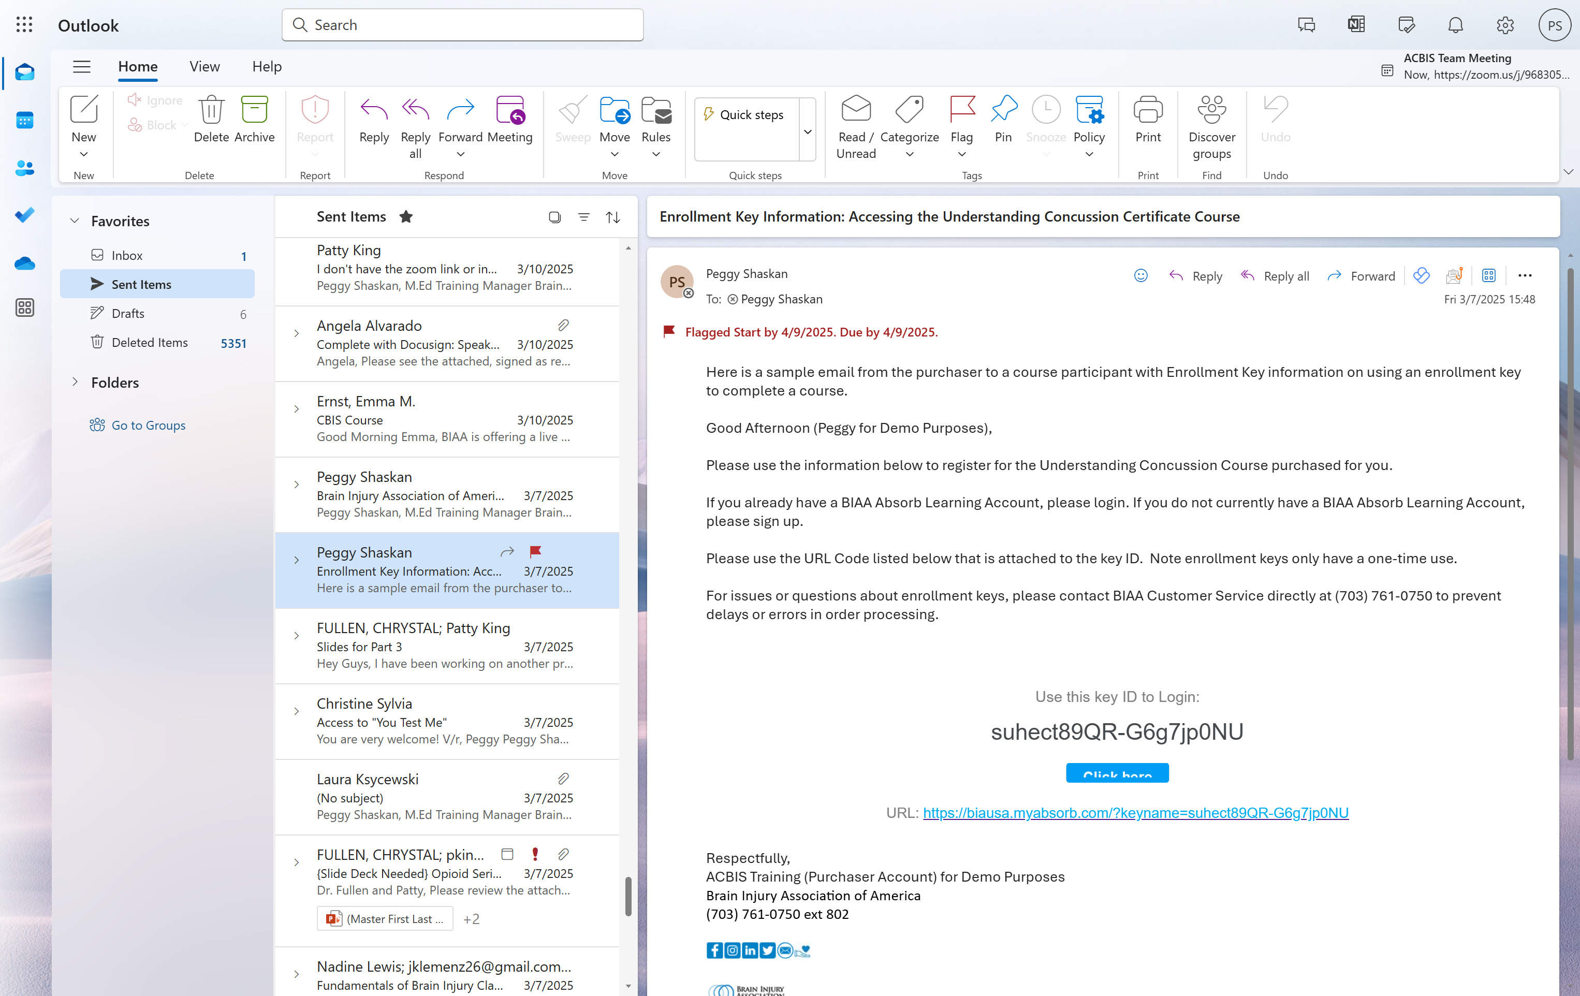This screenshot has height=996, width=1580.
Task: Expand Angela Alvarado conversation thread
Action: click(x=297, y=333)
